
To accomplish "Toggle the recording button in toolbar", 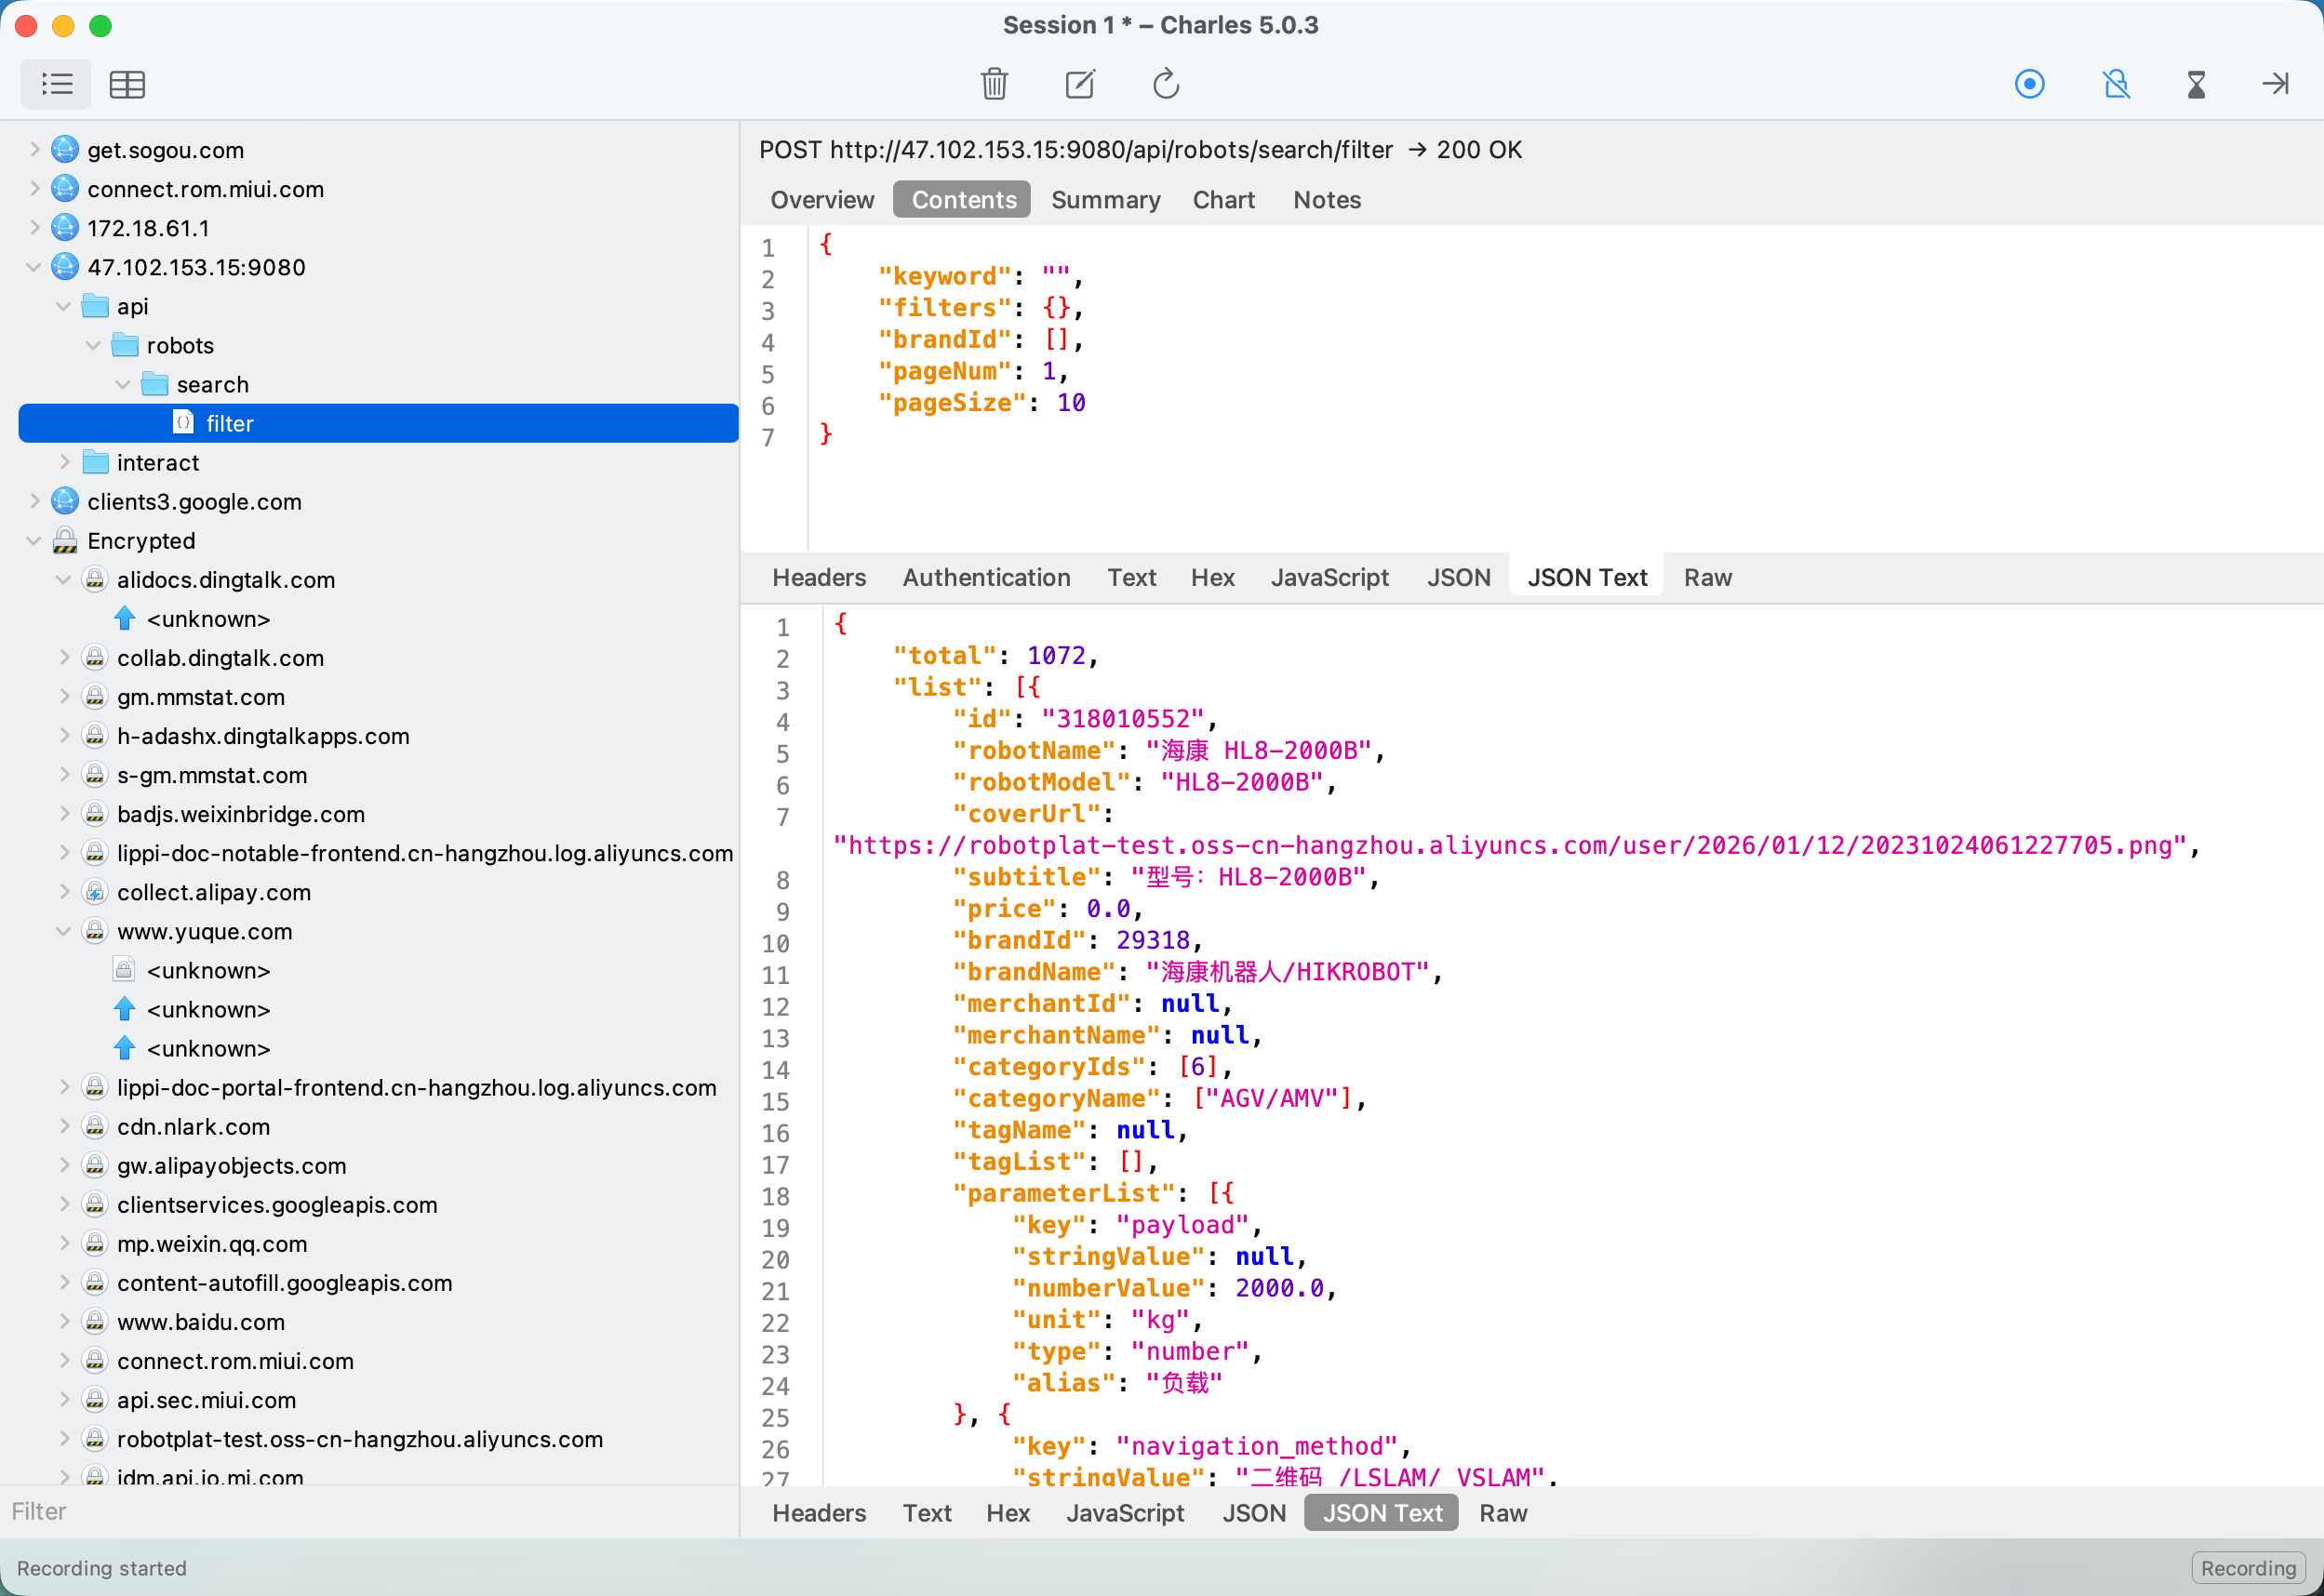I will (x=2029, y=84).
